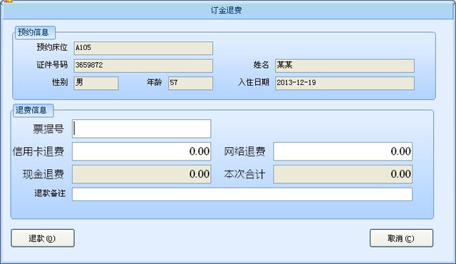Click the 网络退费 label
The width and height of the screenshot is (456, 264).
coord(244,151)
